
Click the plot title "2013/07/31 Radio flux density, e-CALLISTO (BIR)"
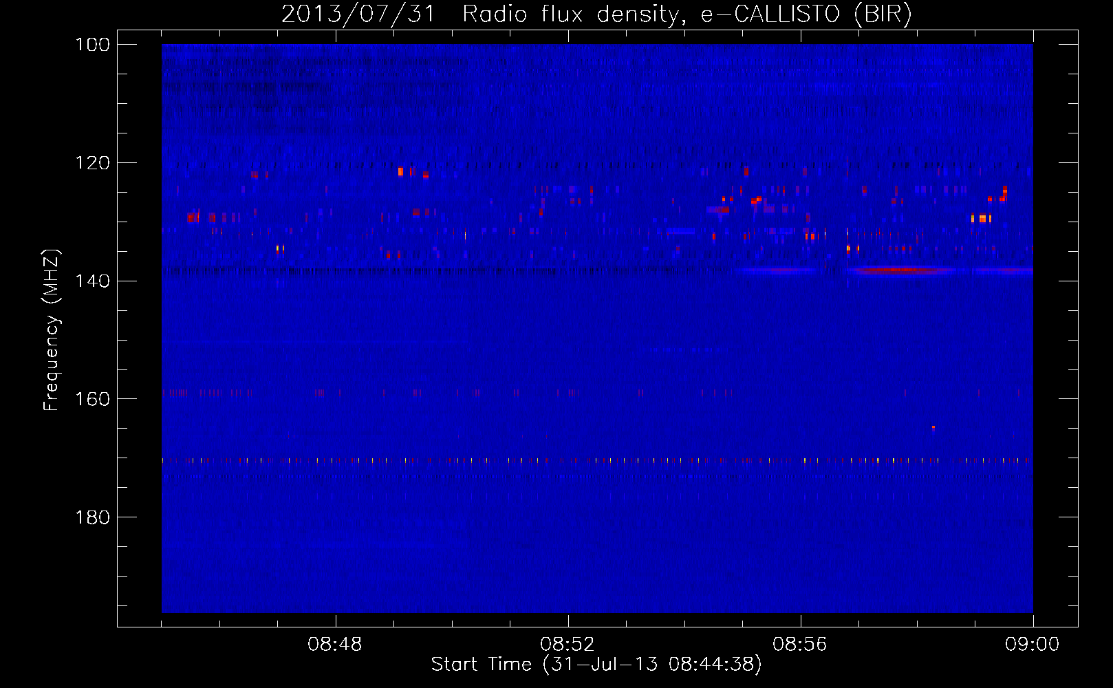point(596,14)
